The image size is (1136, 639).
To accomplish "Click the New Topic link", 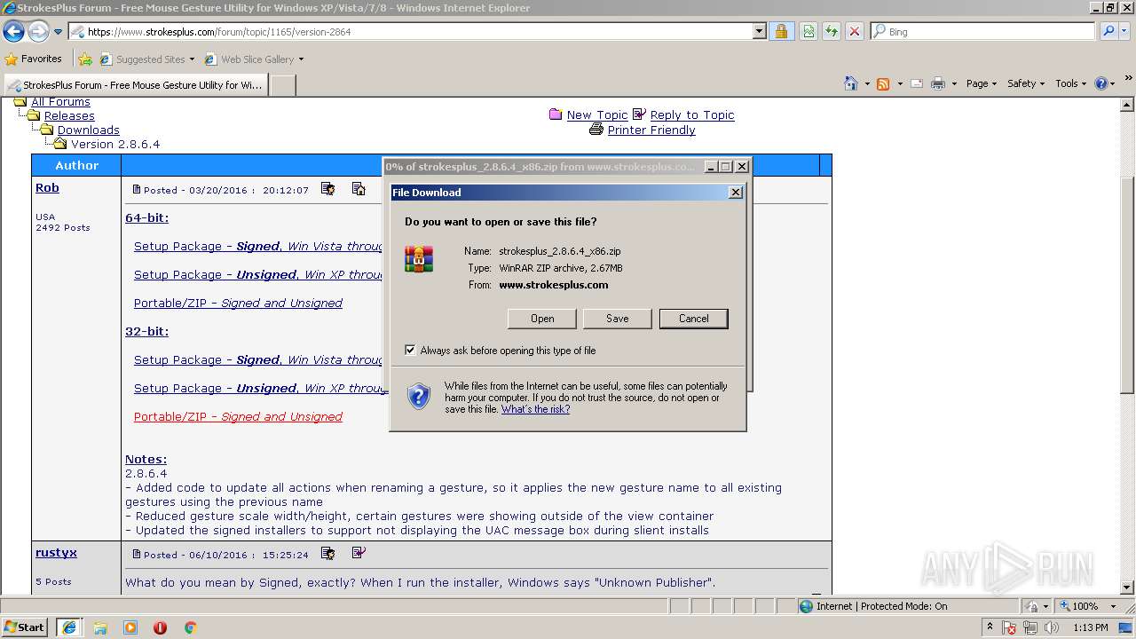I will click(x=596, y=115).
